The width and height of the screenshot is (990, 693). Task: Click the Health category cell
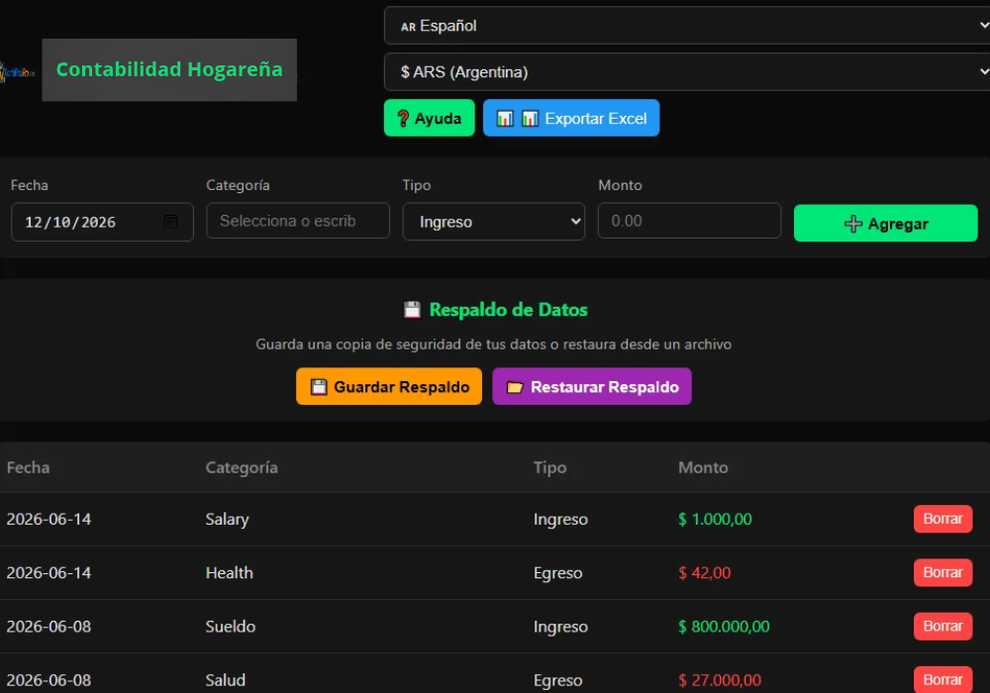tap(230, 572)
